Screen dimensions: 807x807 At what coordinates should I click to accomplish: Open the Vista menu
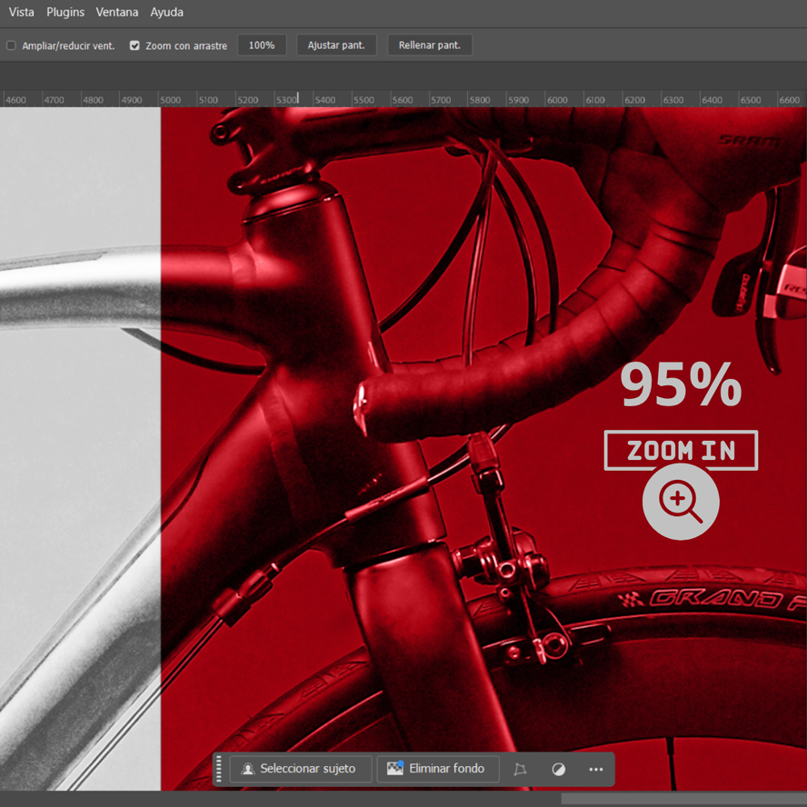pyautogui.click(x=21, y=12)
